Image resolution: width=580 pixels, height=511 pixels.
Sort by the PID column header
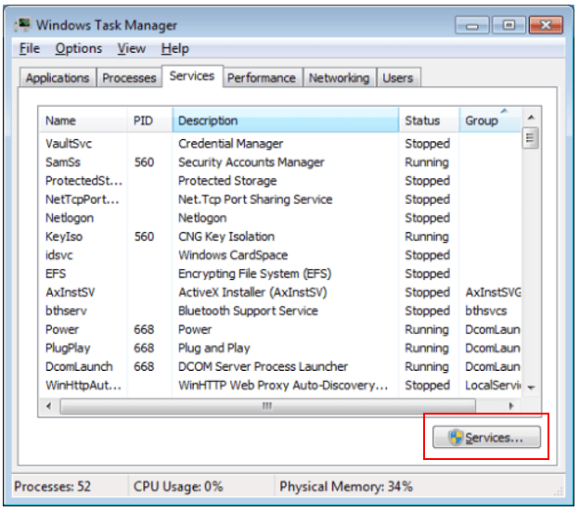[149, 121]
